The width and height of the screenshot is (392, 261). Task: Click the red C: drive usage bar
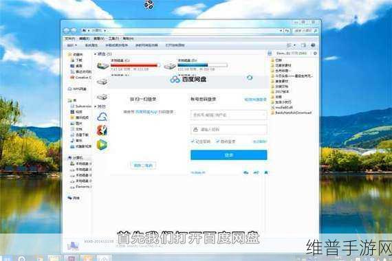(135, 65)
